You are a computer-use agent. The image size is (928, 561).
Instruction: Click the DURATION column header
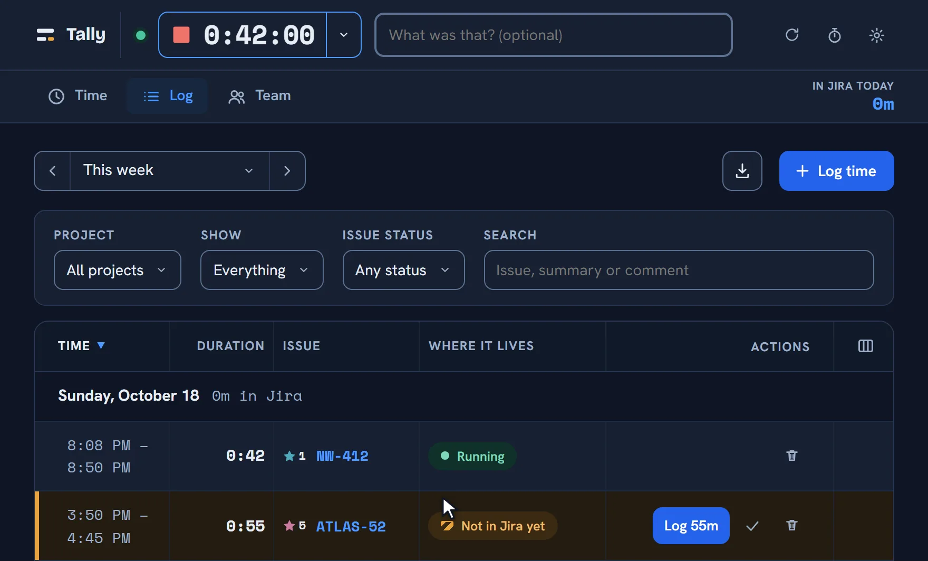(230, 346)
